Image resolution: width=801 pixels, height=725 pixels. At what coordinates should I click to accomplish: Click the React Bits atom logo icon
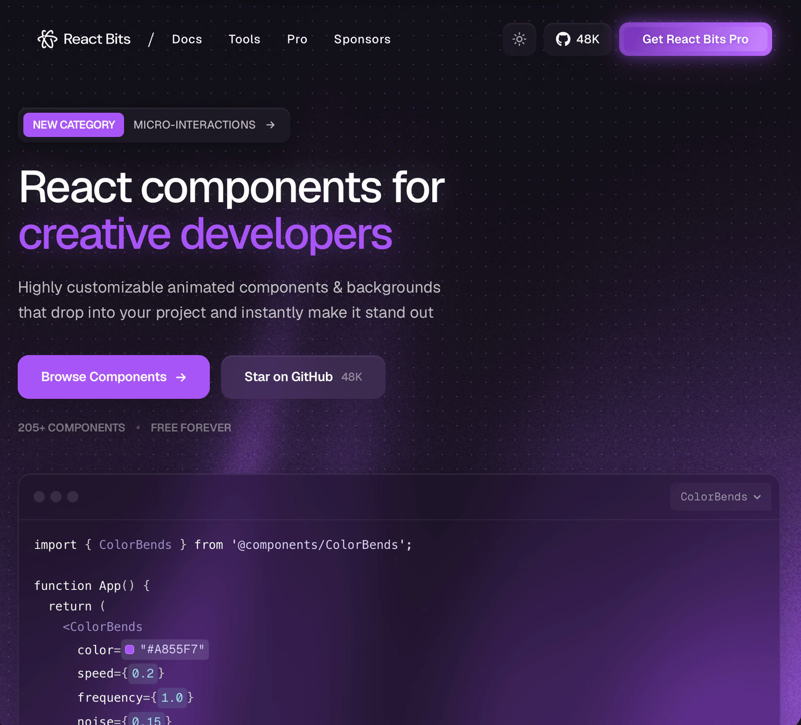point(48,39)
